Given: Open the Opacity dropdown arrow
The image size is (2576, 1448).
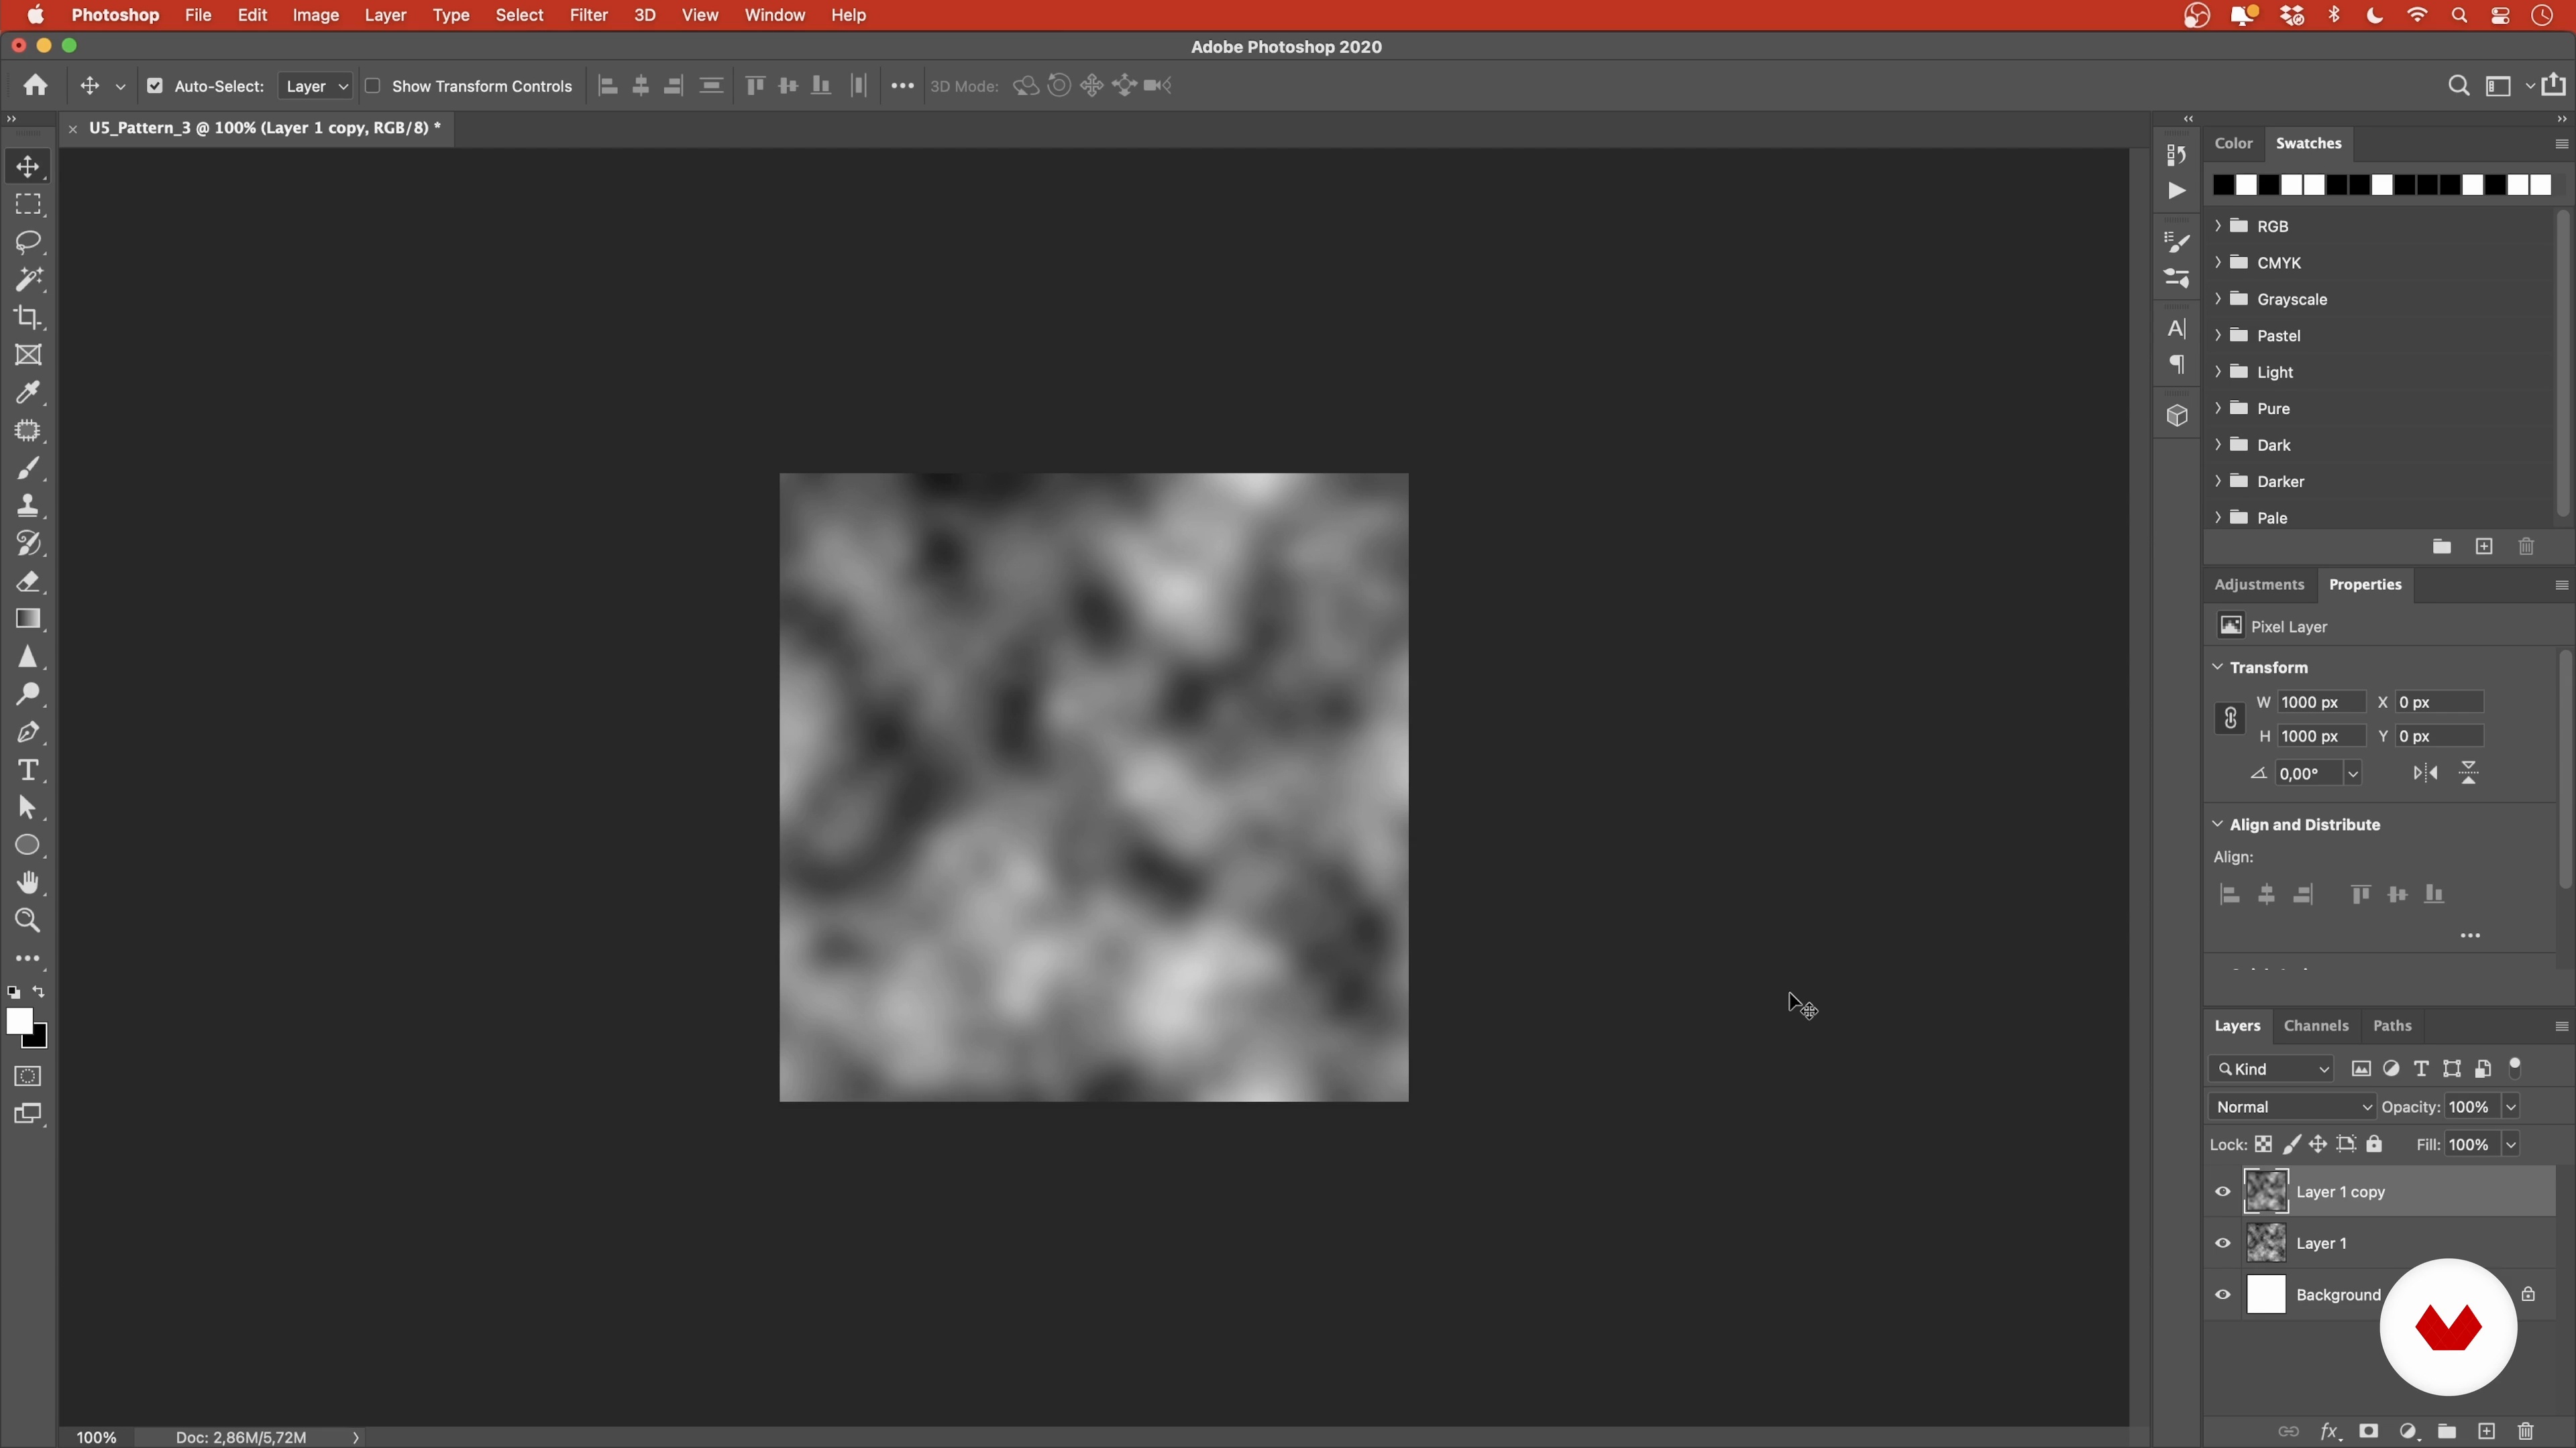Looking at the screenshot, I should tap(2510, 1107).
